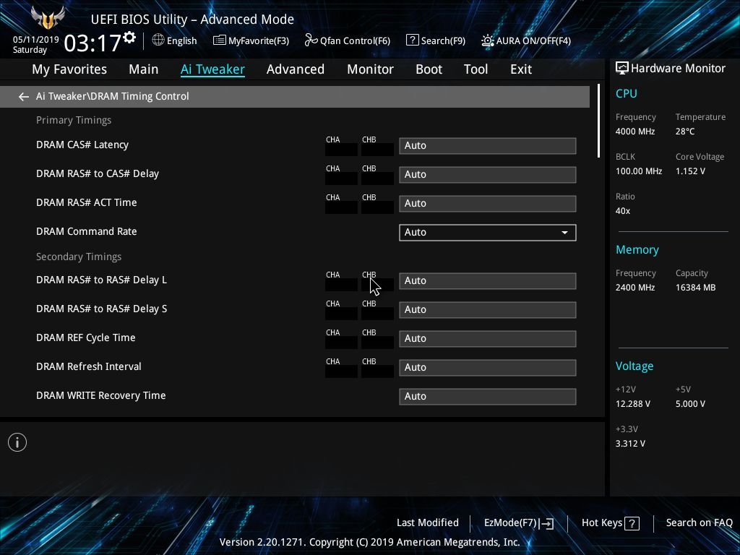Change language via the English globe icon
The width and height of the screenshot is (740, 555).
pos(158,40)
